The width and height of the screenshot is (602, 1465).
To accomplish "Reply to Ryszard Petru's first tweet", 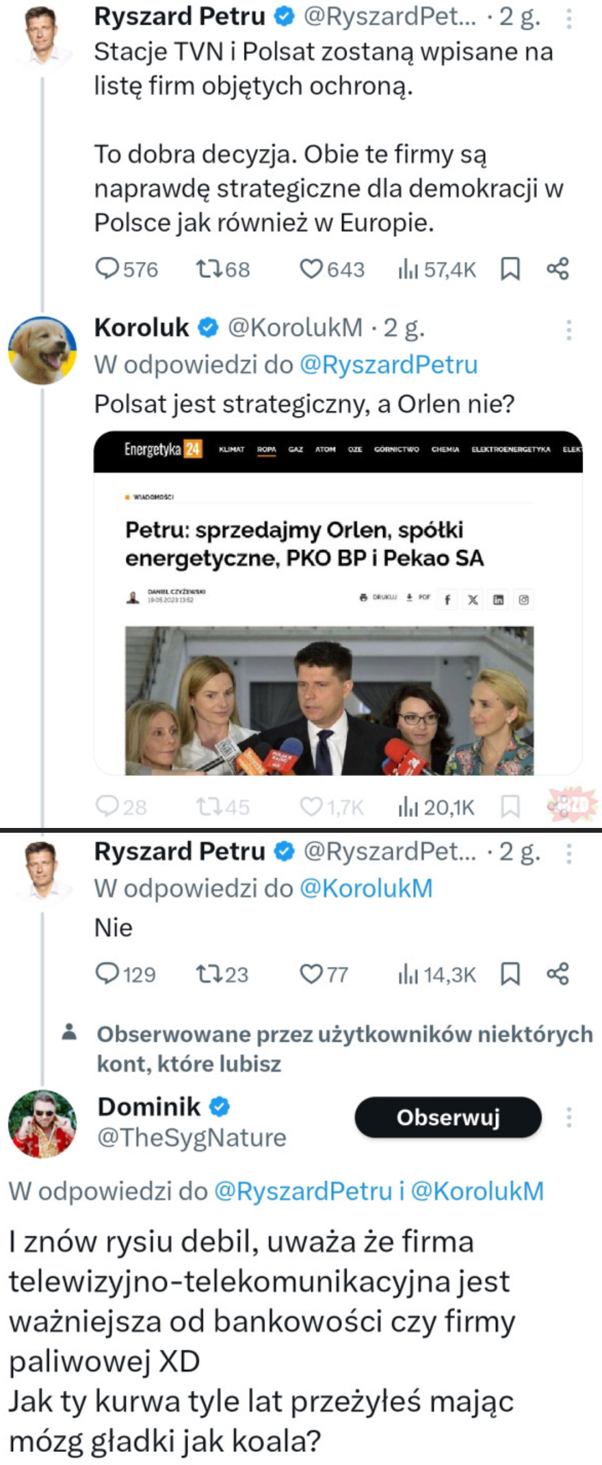I will pos(107,269).
